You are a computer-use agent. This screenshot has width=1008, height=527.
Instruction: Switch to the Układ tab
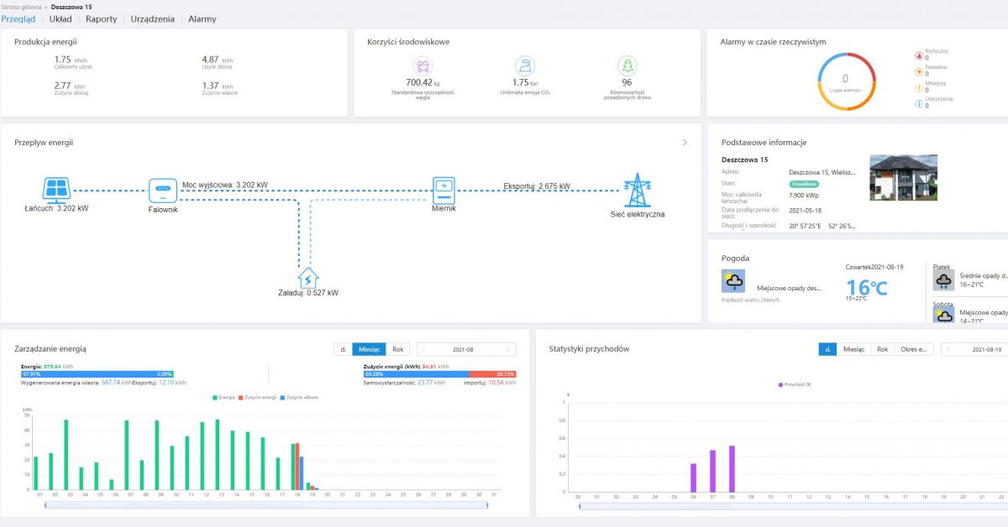[60, 18]
